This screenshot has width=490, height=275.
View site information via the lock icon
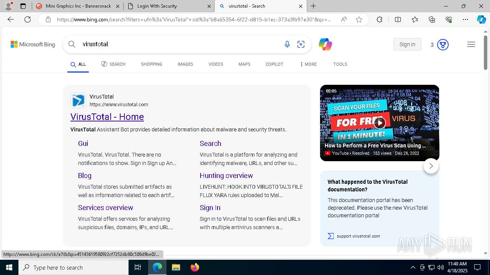pos(48,19)
